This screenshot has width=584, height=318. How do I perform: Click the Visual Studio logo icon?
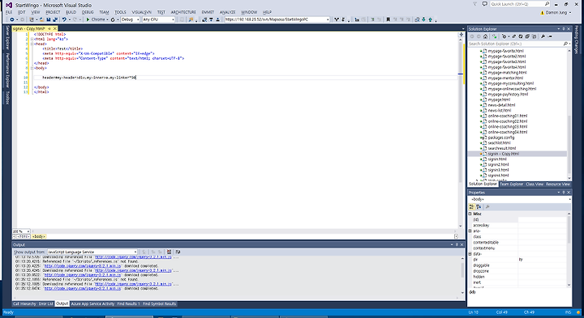[x=8, y=5]
